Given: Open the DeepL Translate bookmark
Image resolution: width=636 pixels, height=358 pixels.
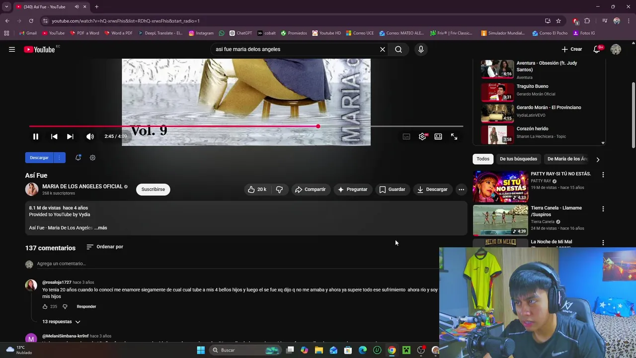Looking at the screenshot, I should [160, 33].
